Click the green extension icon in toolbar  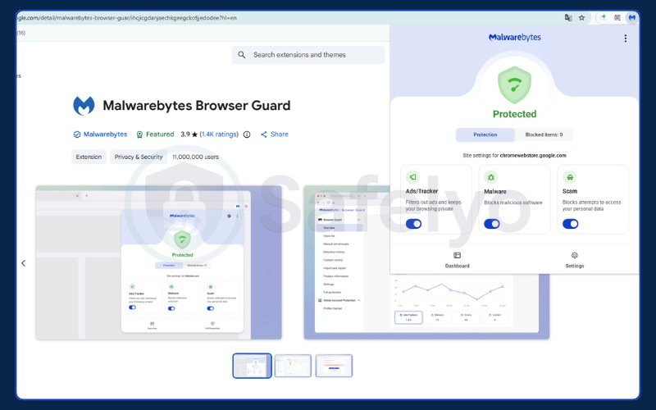[x=604, y=17]
